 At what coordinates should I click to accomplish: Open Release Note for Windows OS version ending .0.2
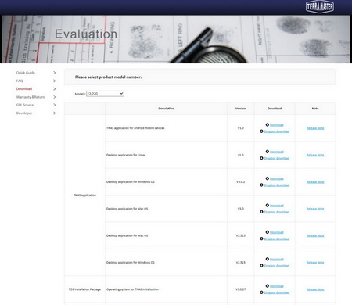click(315, 182)
